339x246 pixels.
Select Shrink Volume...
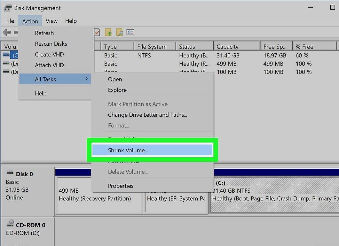(x=153, y=150)
